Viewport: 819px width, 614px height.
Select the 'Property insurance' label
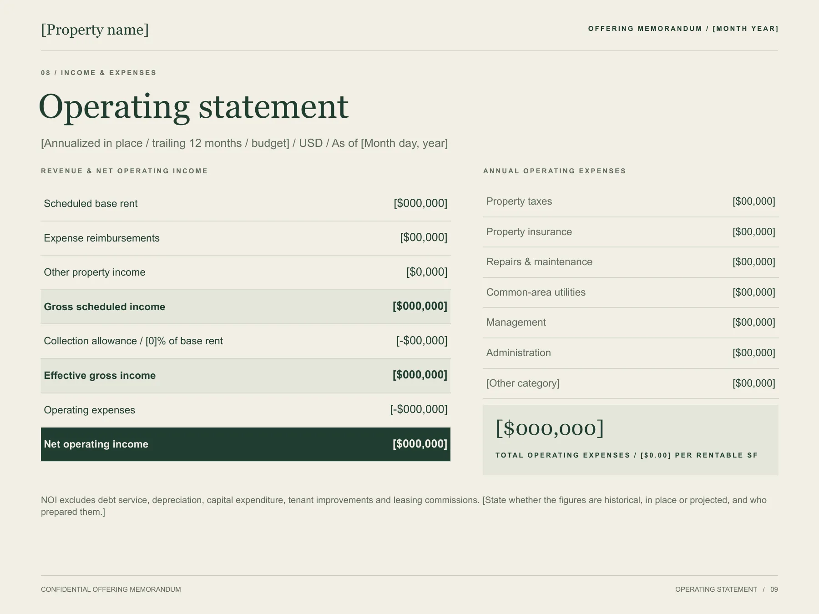tap(529, 232)
